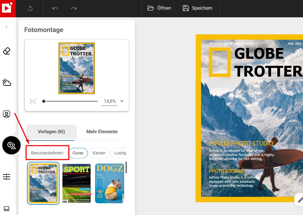
Task: Select the Eraser tool in sidebar
Action: tap(7, 51)
